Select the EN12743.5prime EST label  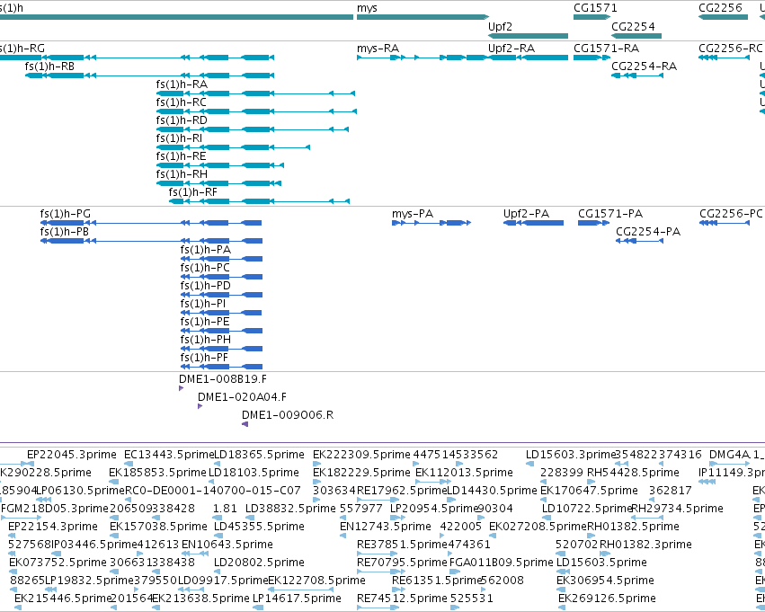(x=386, y=528)
